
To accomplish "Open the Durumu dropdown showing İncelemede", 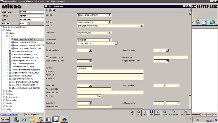I will point(84,68).
